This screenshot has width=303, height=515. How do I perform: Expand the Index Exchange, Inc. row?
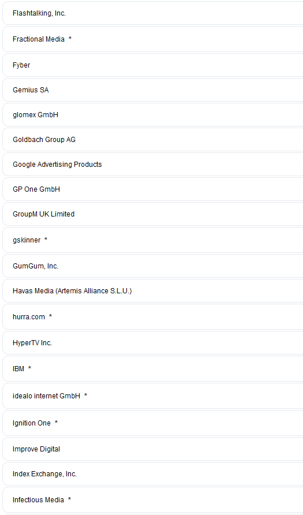[x=152, y=474]
